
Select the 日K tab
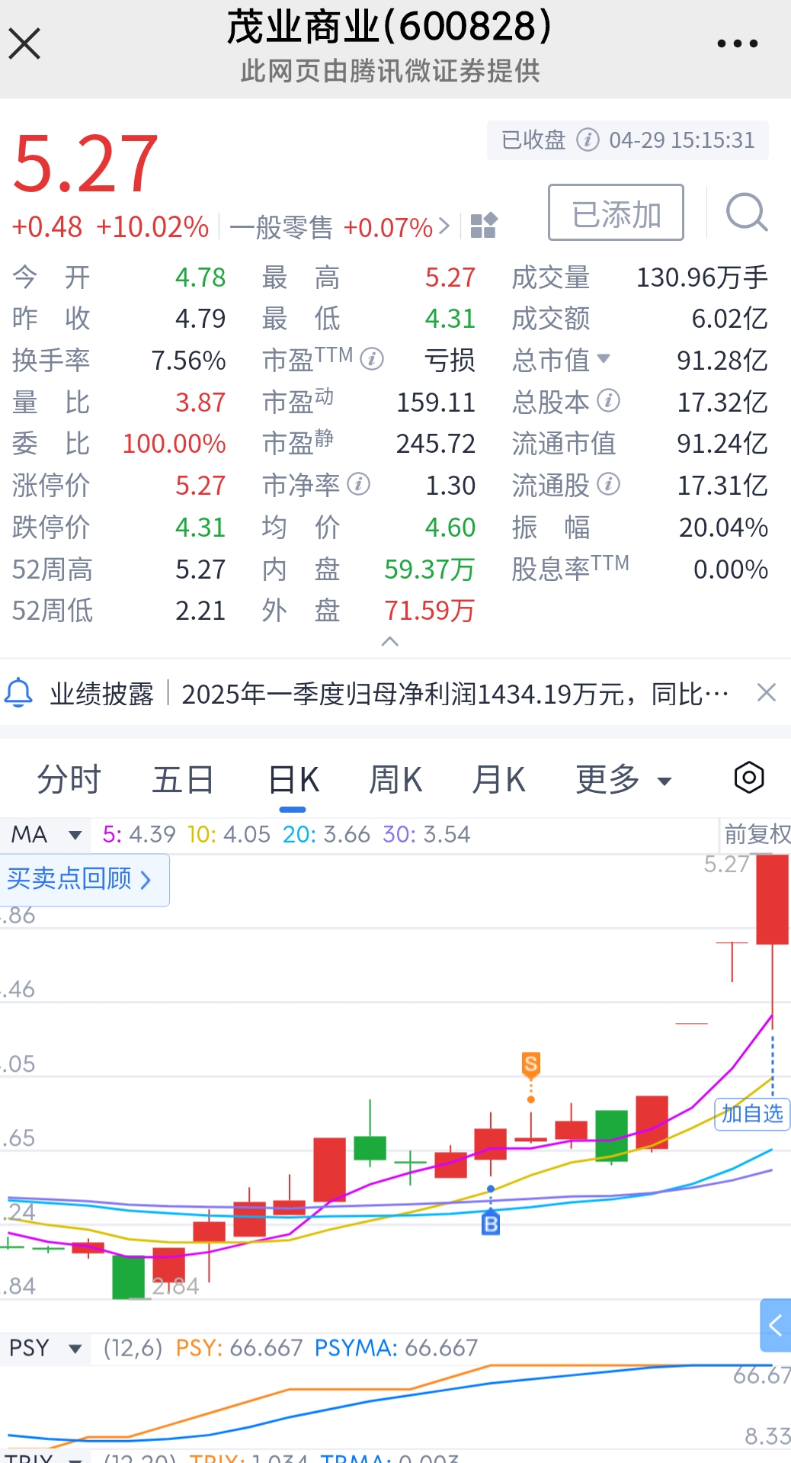(293, 780)
